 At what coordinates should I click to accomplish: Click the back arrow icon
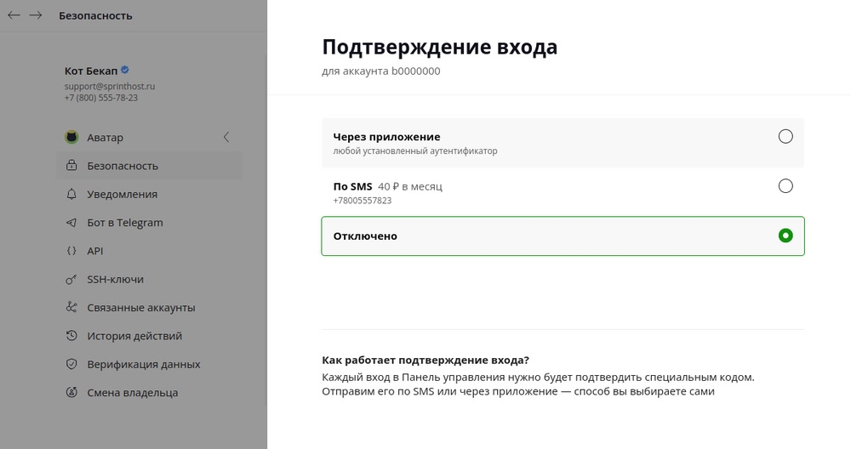pos(14,15)
